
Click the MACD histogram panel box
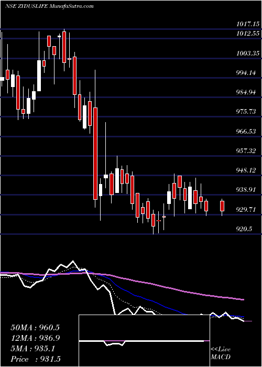pos(144,341)
